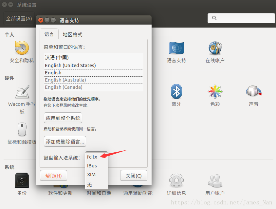Click the 帮助(H) button
The height and width of the screenshot is (209, 276).
pyautogui.click(x=53, y=176)
